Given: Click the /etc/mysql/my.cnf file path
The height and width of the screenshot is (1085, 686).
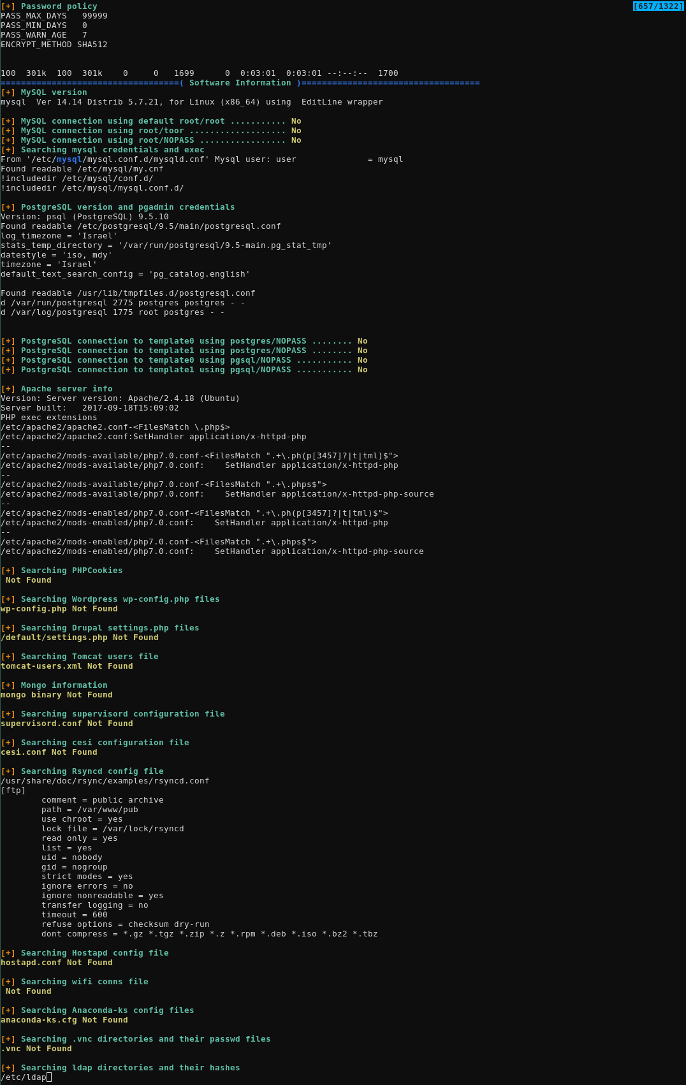Looking at the screenshot, I should click(x=120, y=169).
